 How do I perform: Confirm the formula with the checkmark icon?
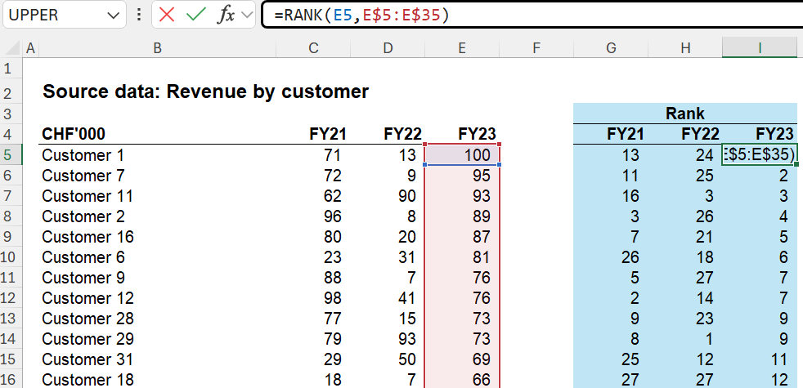195,15
